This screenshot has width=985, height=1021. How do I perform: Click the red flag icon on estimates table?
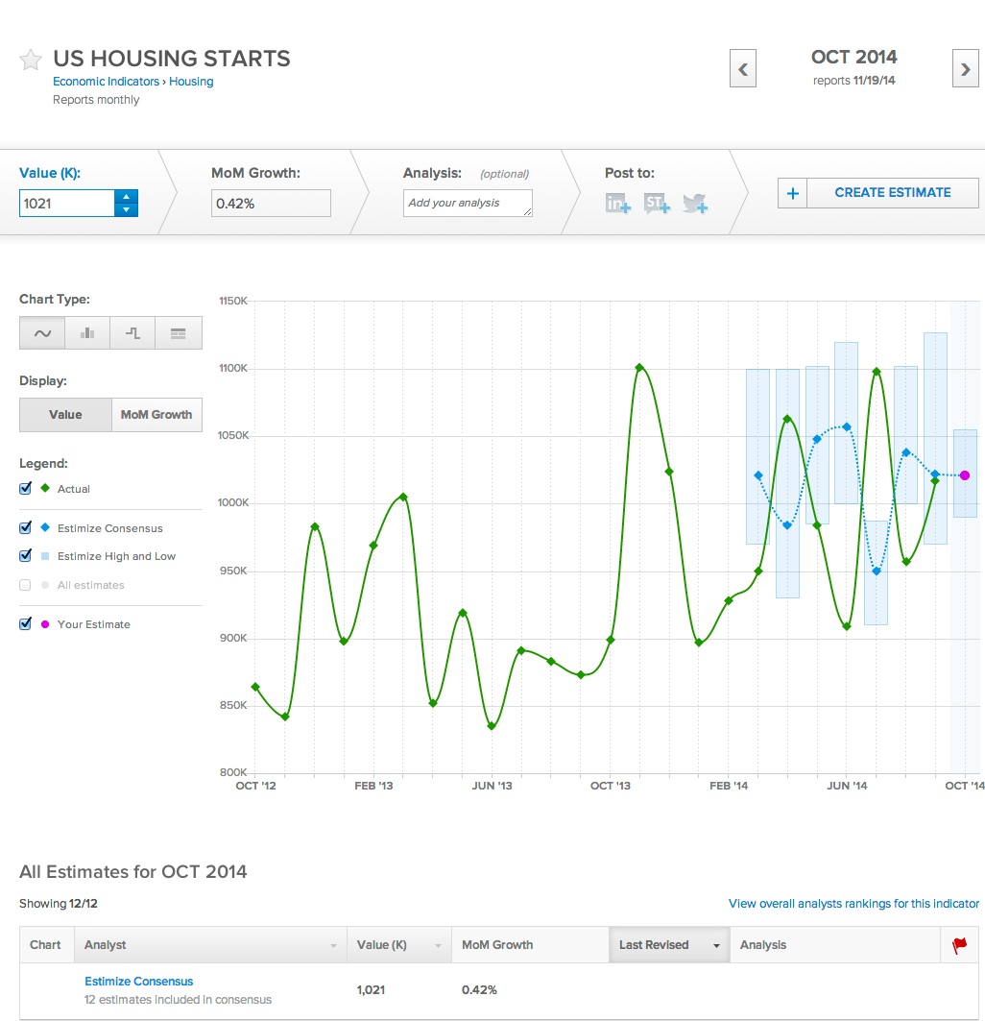coord(958,944)
